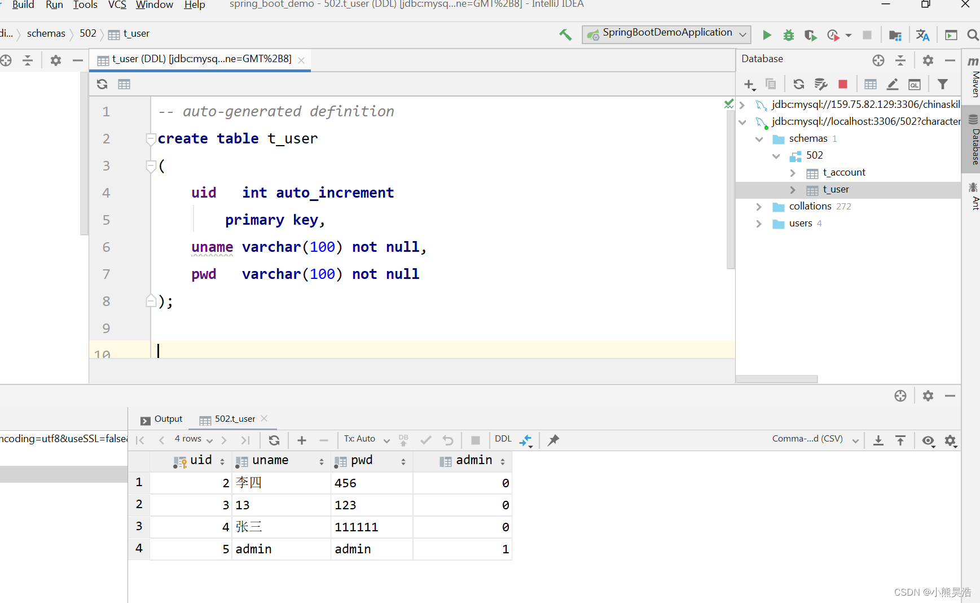Collapse the localhost:3306/502 data source node

(x=742, y=122)
